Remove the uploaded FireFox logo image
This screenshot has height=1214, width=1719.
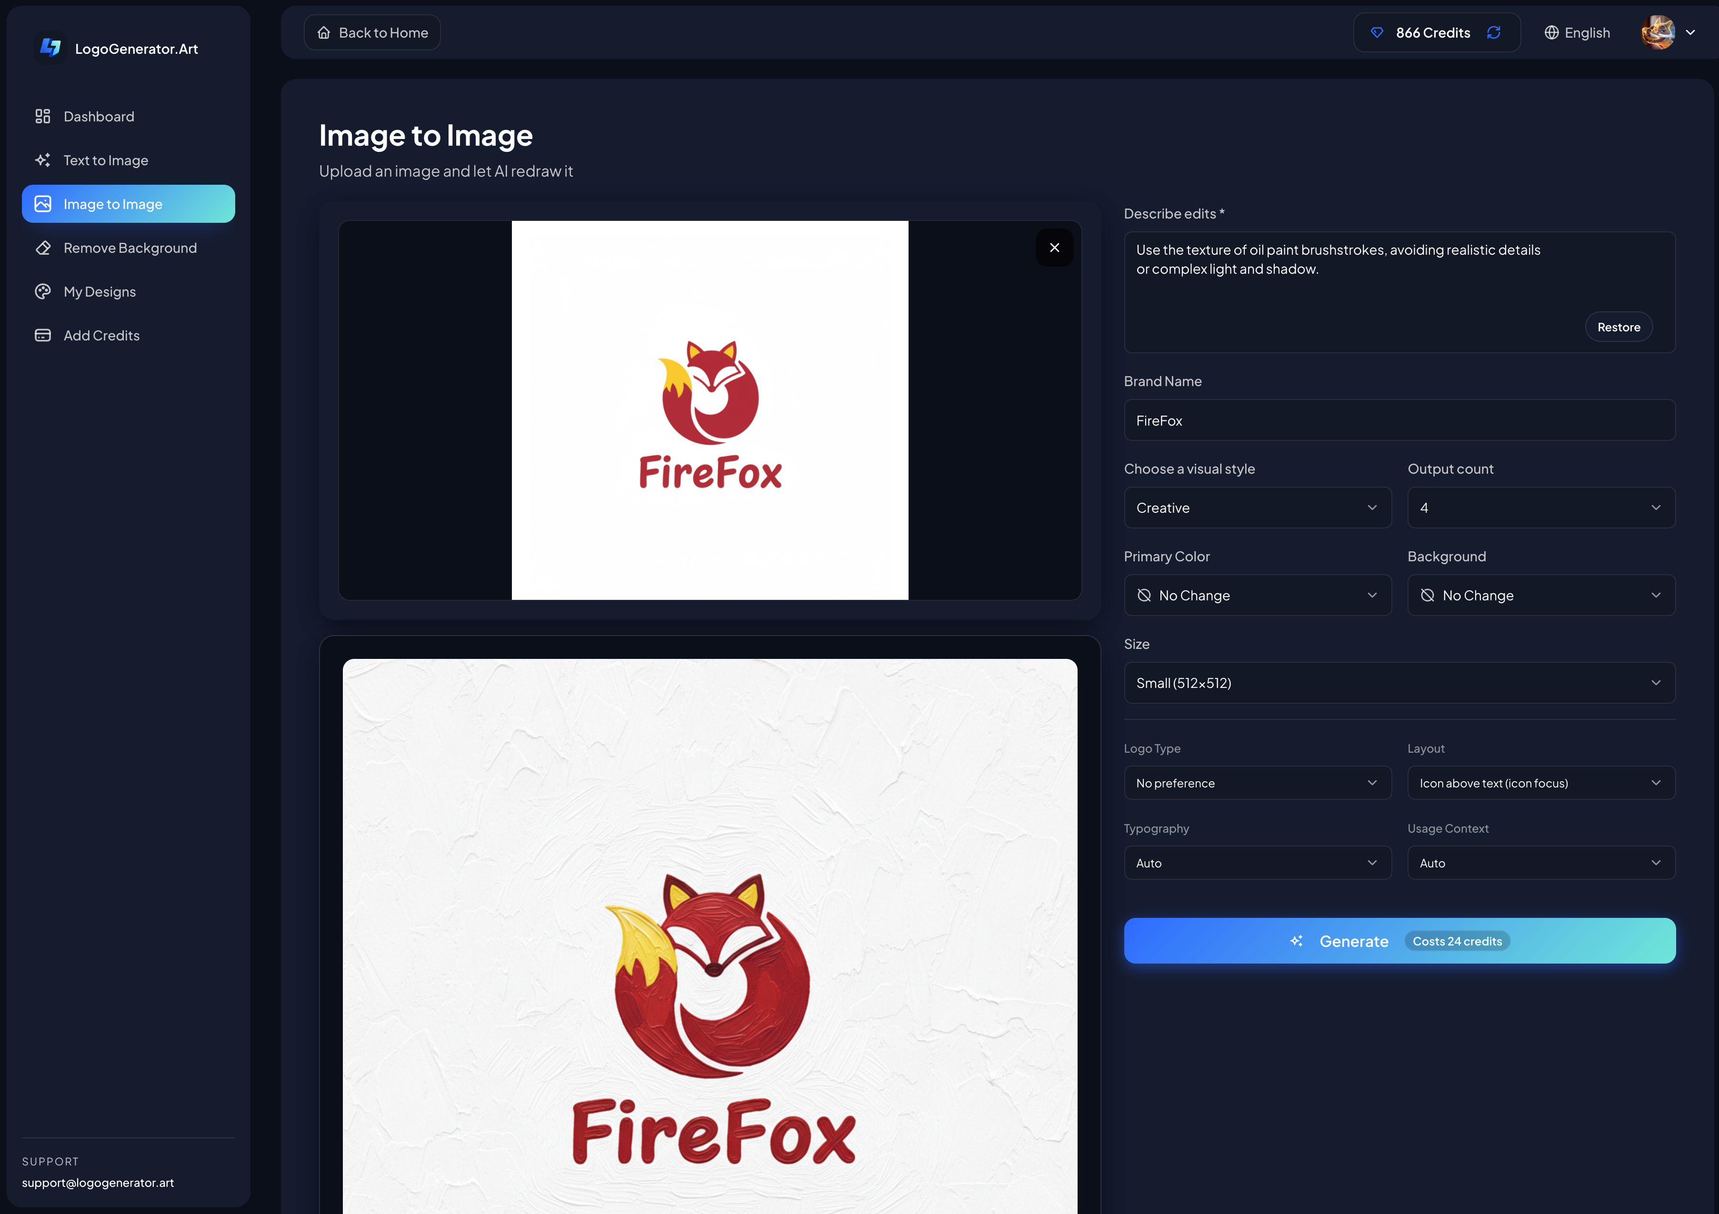1055,248
